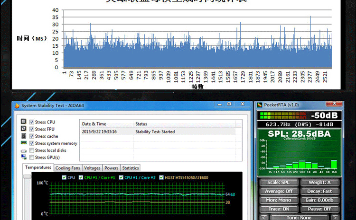Switch to the Temperatures tab
Image resolution: width=356 pixels, height=220 pixels.
[x=38, y=167]
